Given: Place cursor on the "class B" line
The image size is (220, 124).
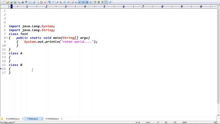Looking at the screenshot, I should (x=15, y=65).
